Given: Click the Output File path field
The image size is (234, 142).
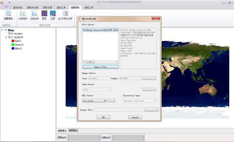Looking at the screenshot, I should [x=119, y=110].
